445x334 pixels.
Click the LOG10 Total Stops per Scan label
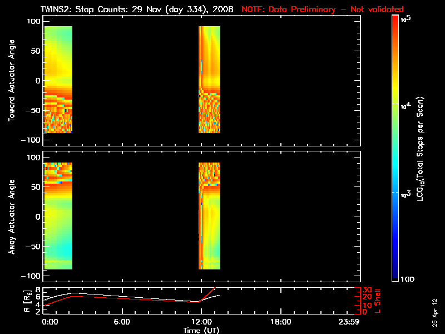(421, 149)
